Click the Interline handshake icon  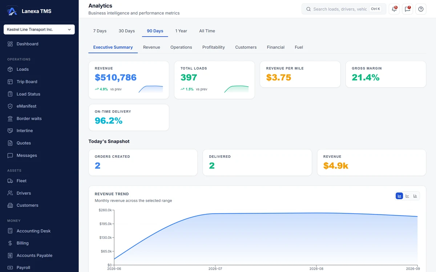[x=10, y=131]
